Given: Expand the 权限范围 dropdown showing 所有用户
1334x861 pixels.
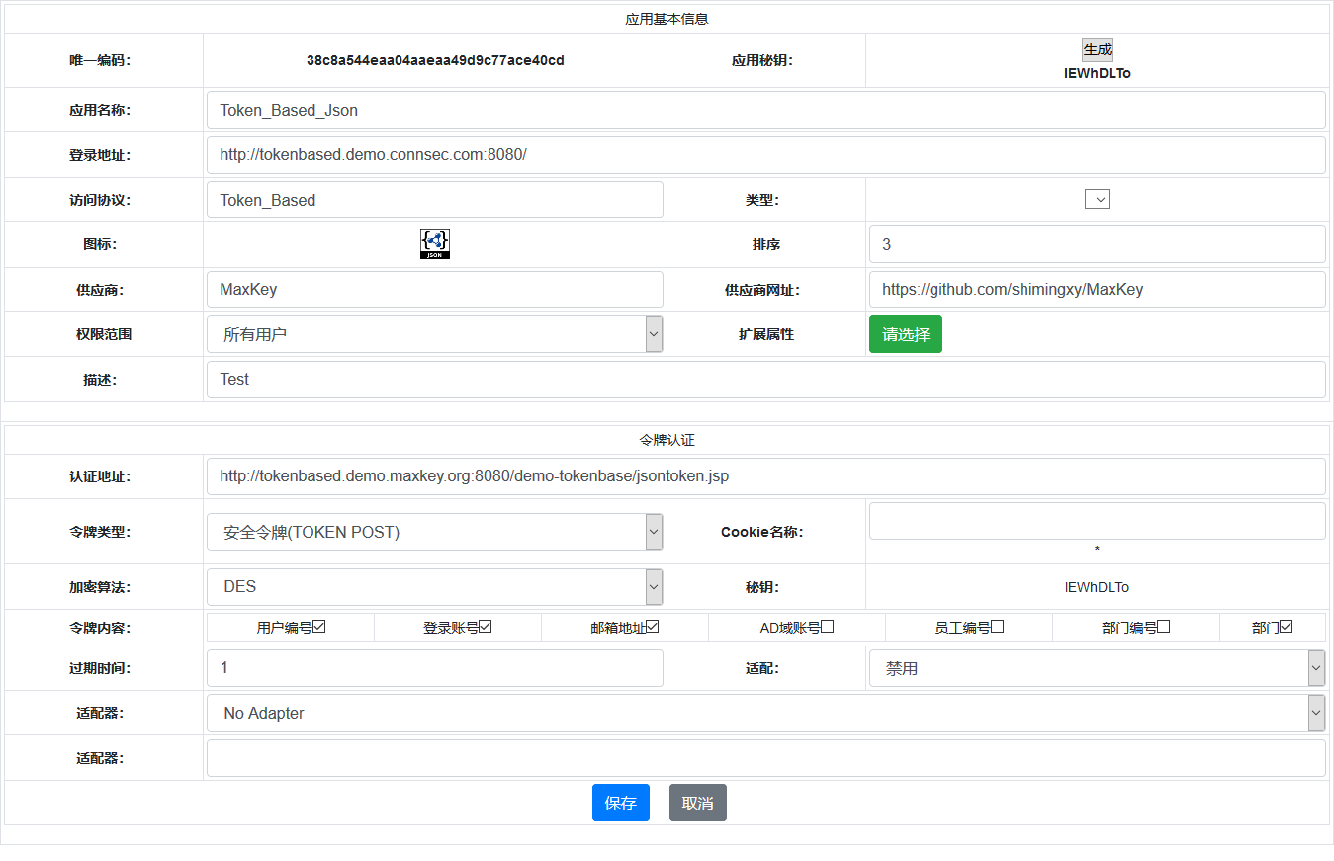Looking at the screenshot, I should [435, 334].
